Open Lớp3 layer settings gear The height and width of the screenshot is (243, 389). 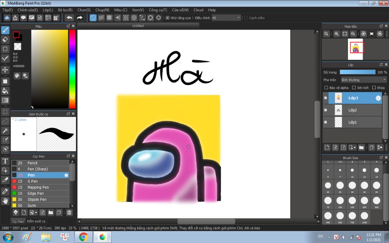click(378, 98)
